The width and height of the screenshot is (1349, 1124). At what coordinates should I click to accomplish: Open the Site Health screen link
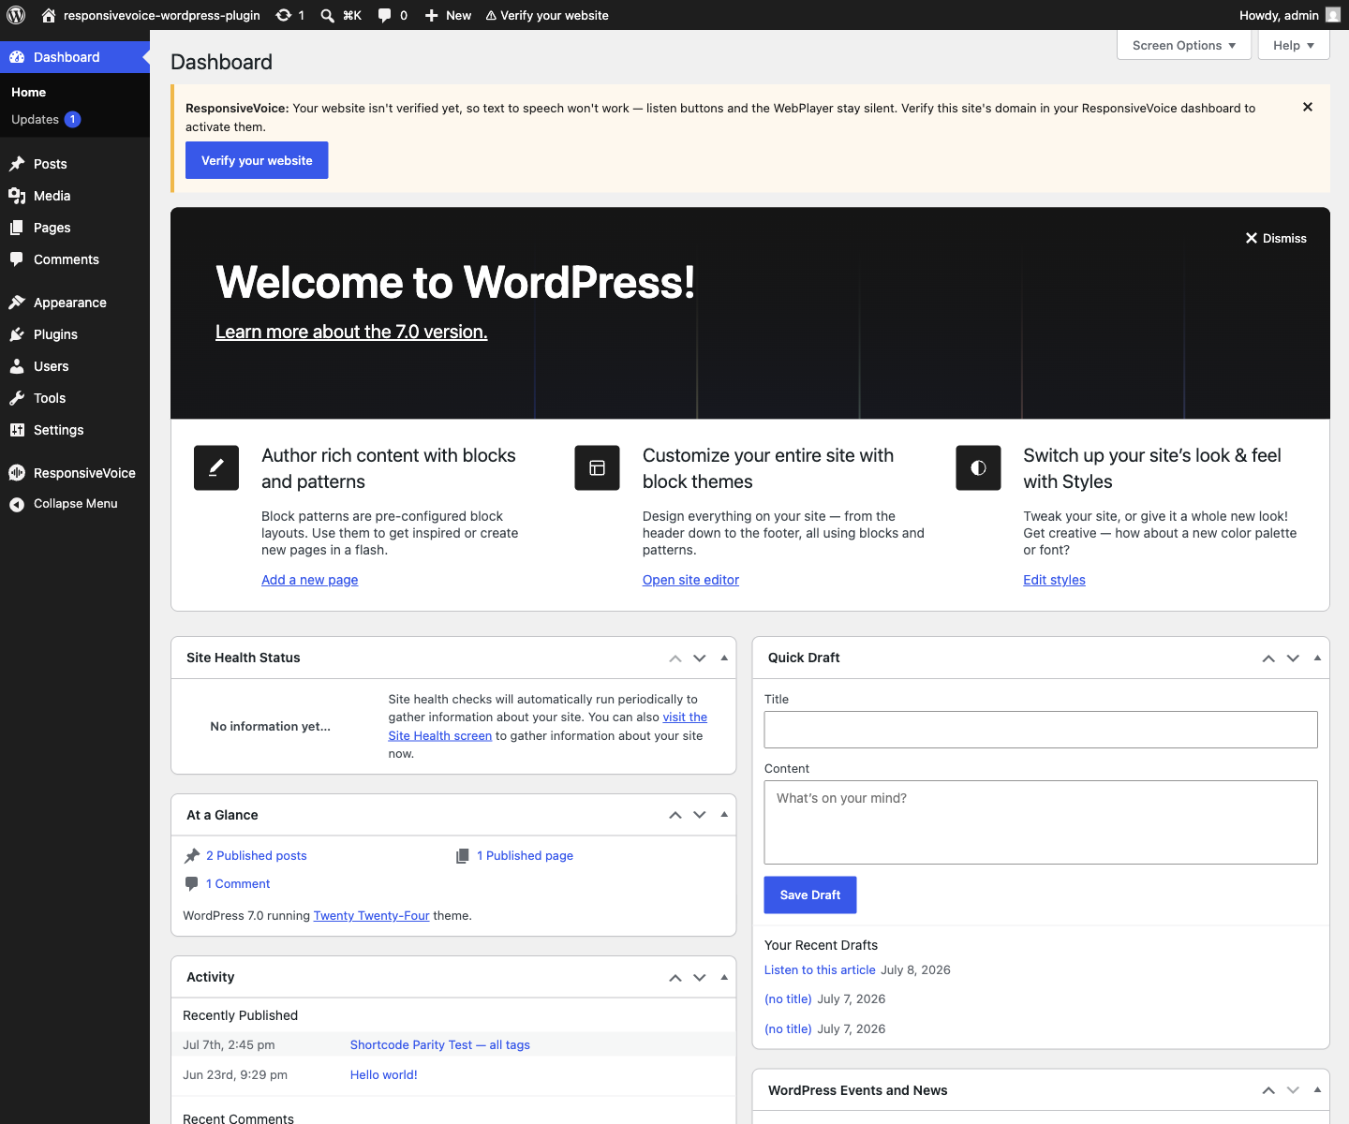click(x=440, y=735)
